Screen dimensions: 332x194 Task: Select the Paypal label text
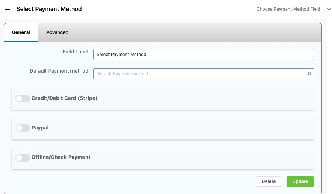tap(40, 128)
